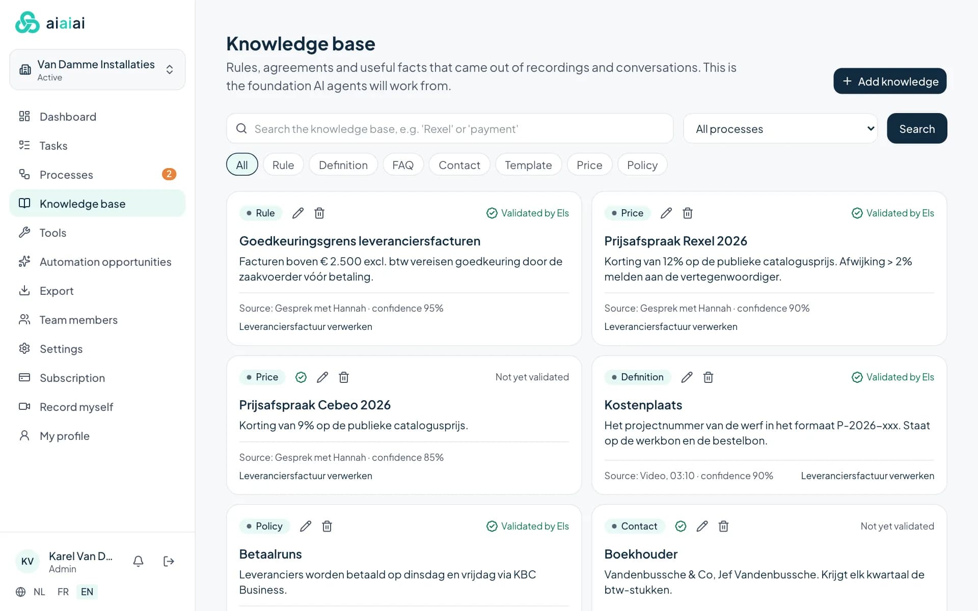
Task: Delete the Goedkeuringsgrens leveranciersfacturen card
Action: (x=319, y=213)
